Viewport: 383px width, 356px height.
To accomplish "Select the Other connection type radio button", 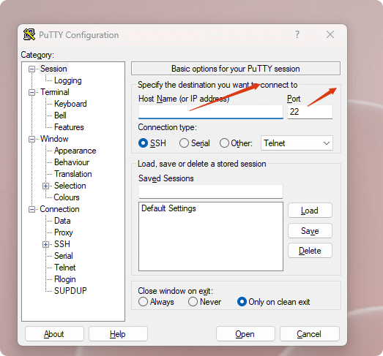I will 224,143.
